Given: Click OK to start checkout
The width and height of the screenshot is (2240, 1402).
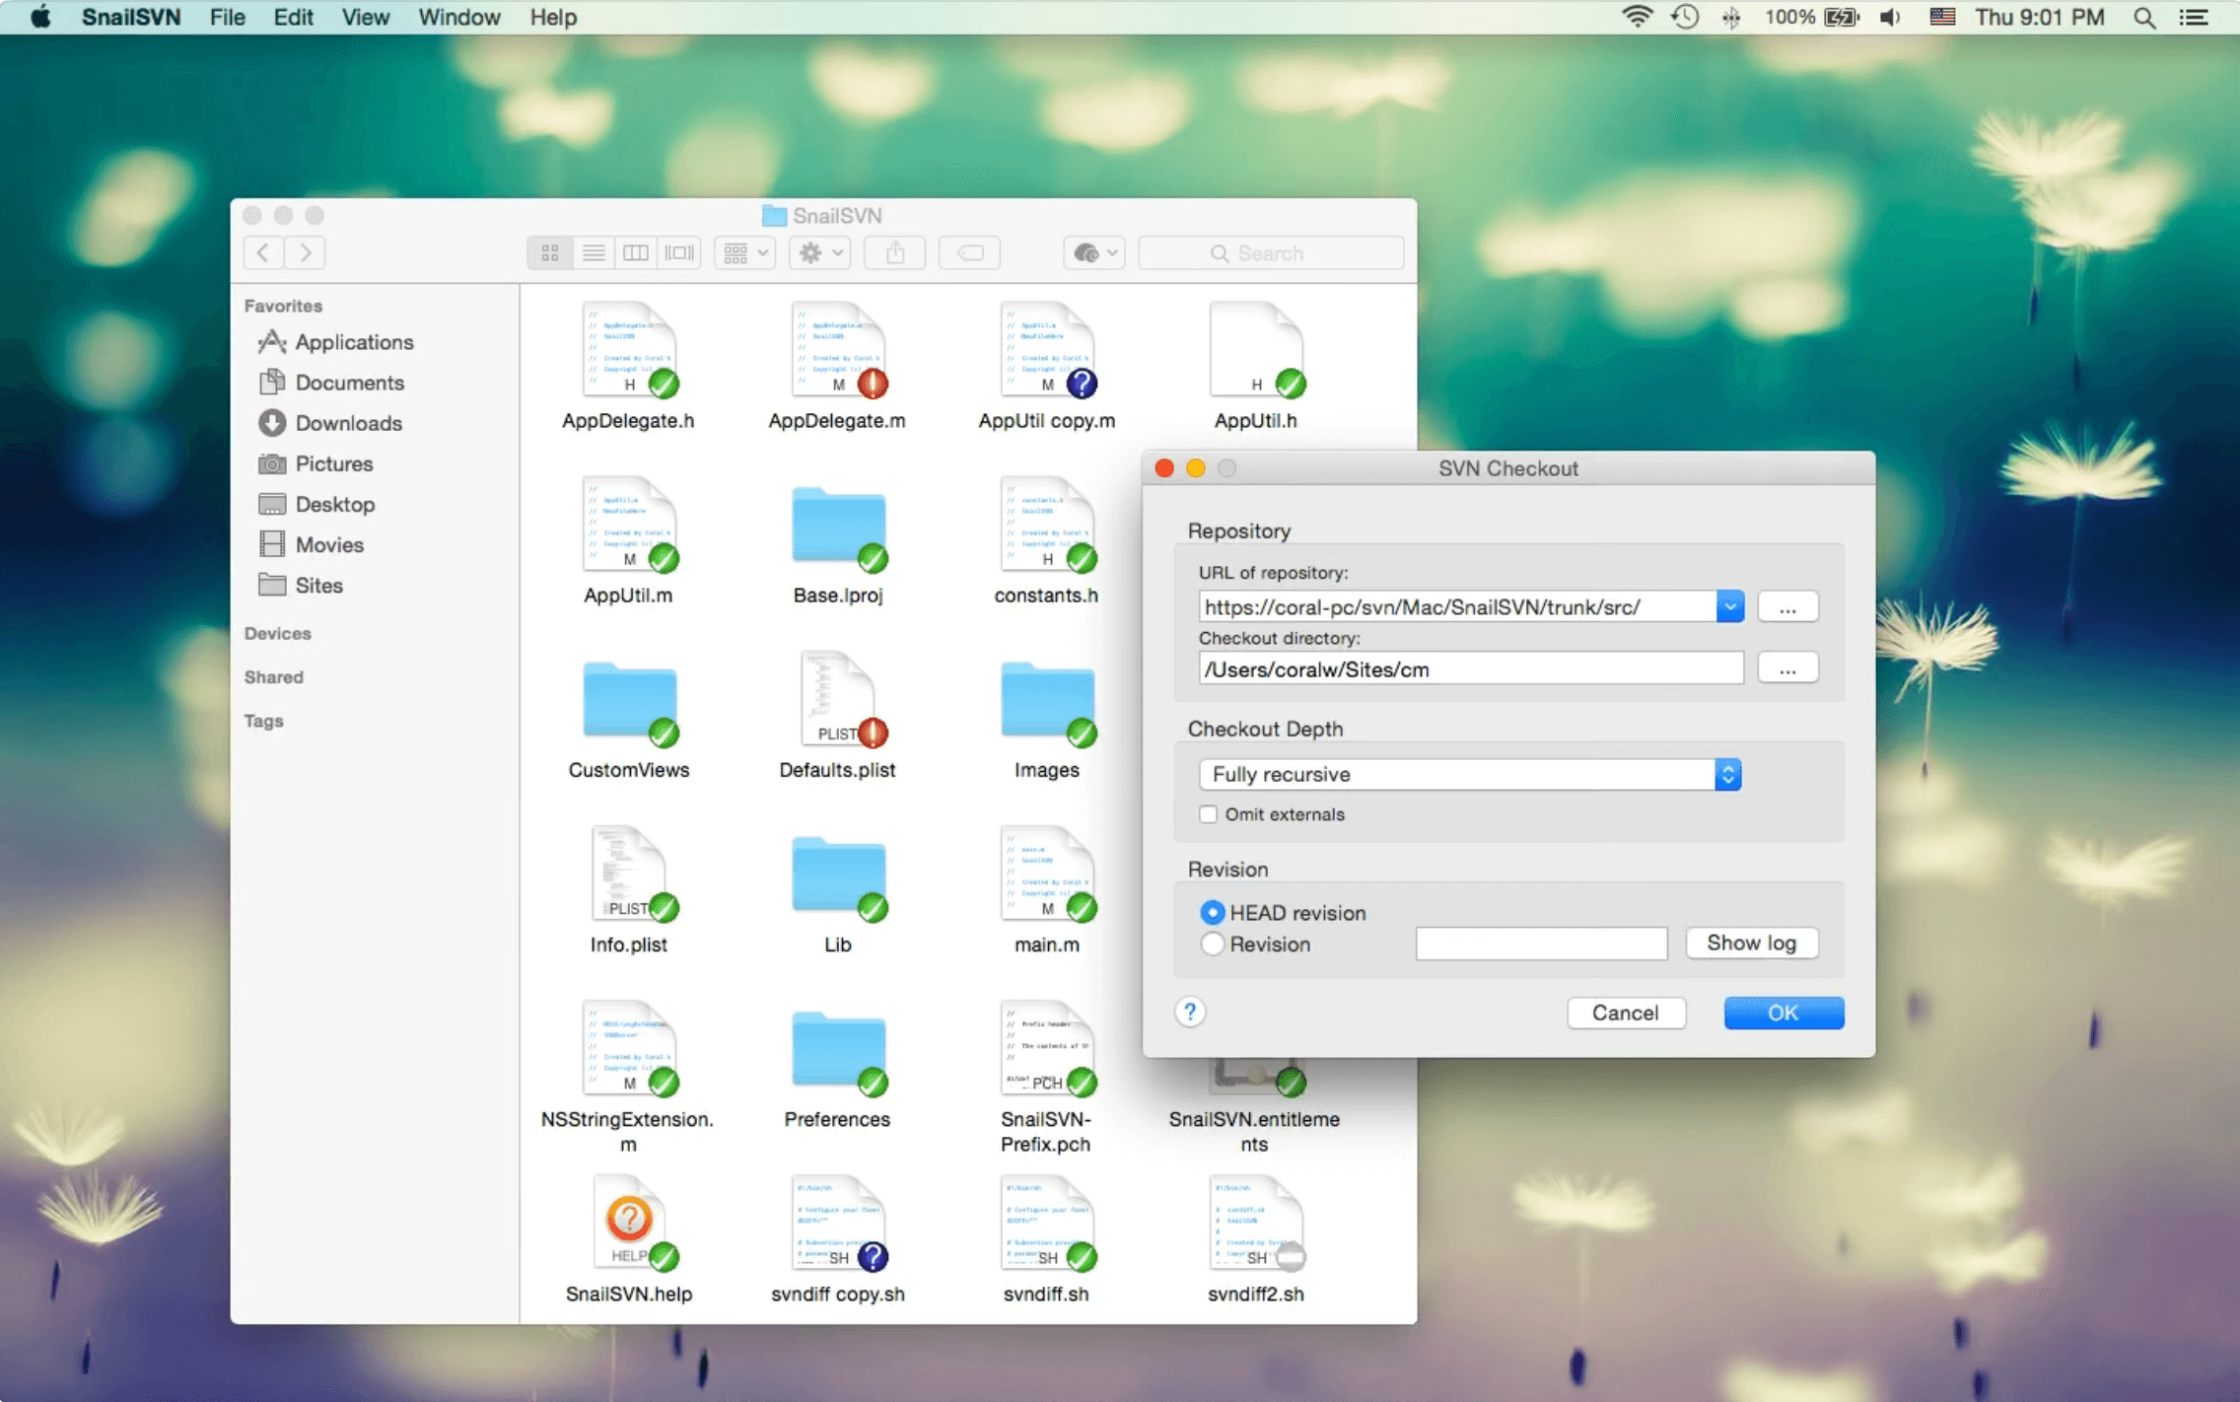Looking at the screenshot, I should 1784,1013.
